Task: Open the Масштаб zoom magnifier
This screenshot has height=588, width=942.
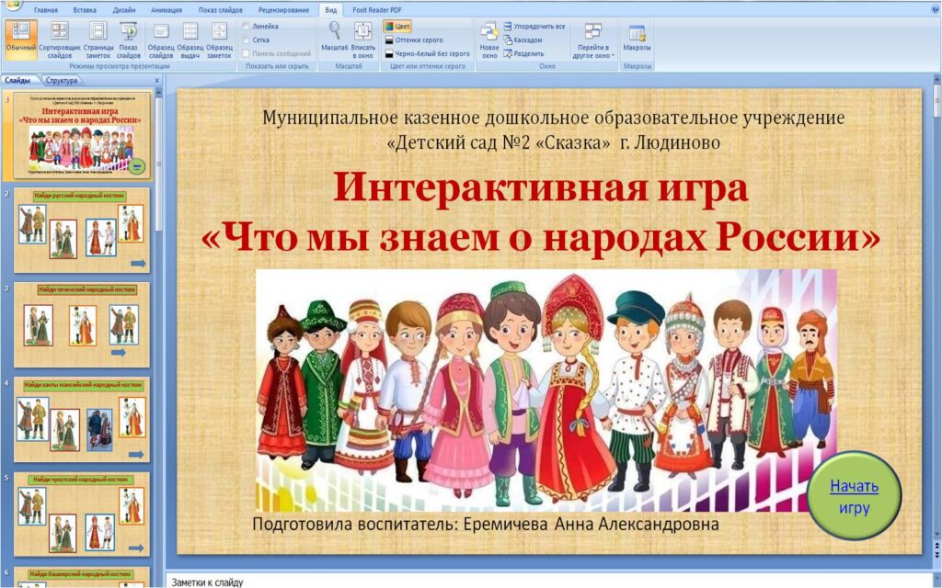Action: pyautogui.click(x=334, y=41)
